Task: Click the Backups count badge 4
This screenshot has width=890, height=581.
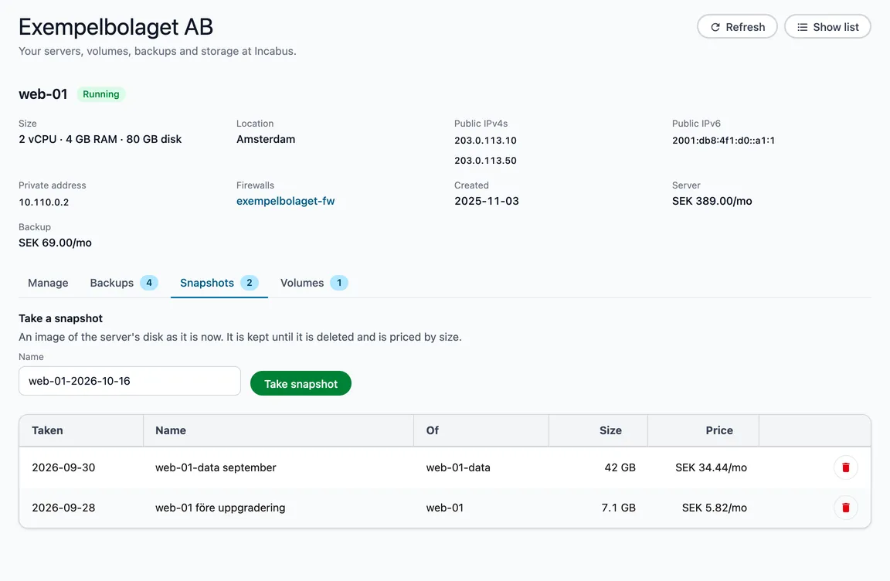Action: [x=148, y=283]
